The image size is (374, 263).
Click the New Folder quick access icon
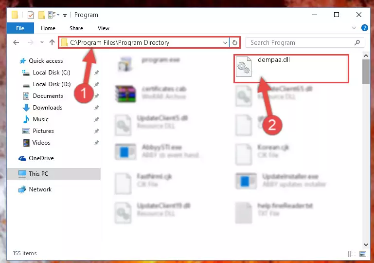pyautogui.click(x=41, y=15)
